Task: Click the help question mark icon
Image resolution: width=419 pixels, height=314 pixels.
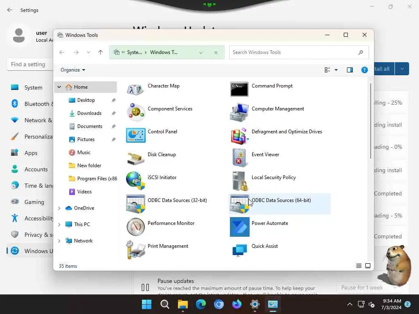Action: tap(364, 70)
